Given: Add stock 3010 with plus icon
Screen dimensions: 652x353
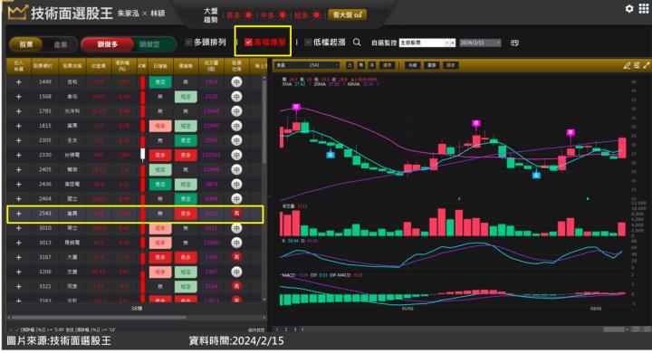Looking at the screenshot, I should [x=18, y=228].
